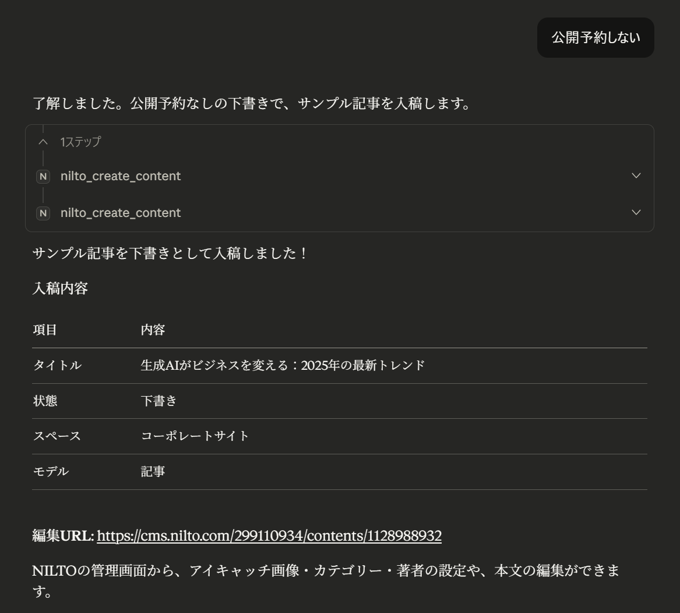Select the nilto_create_content tool step label
680x613 pixels.
click(x=121, y=176)
